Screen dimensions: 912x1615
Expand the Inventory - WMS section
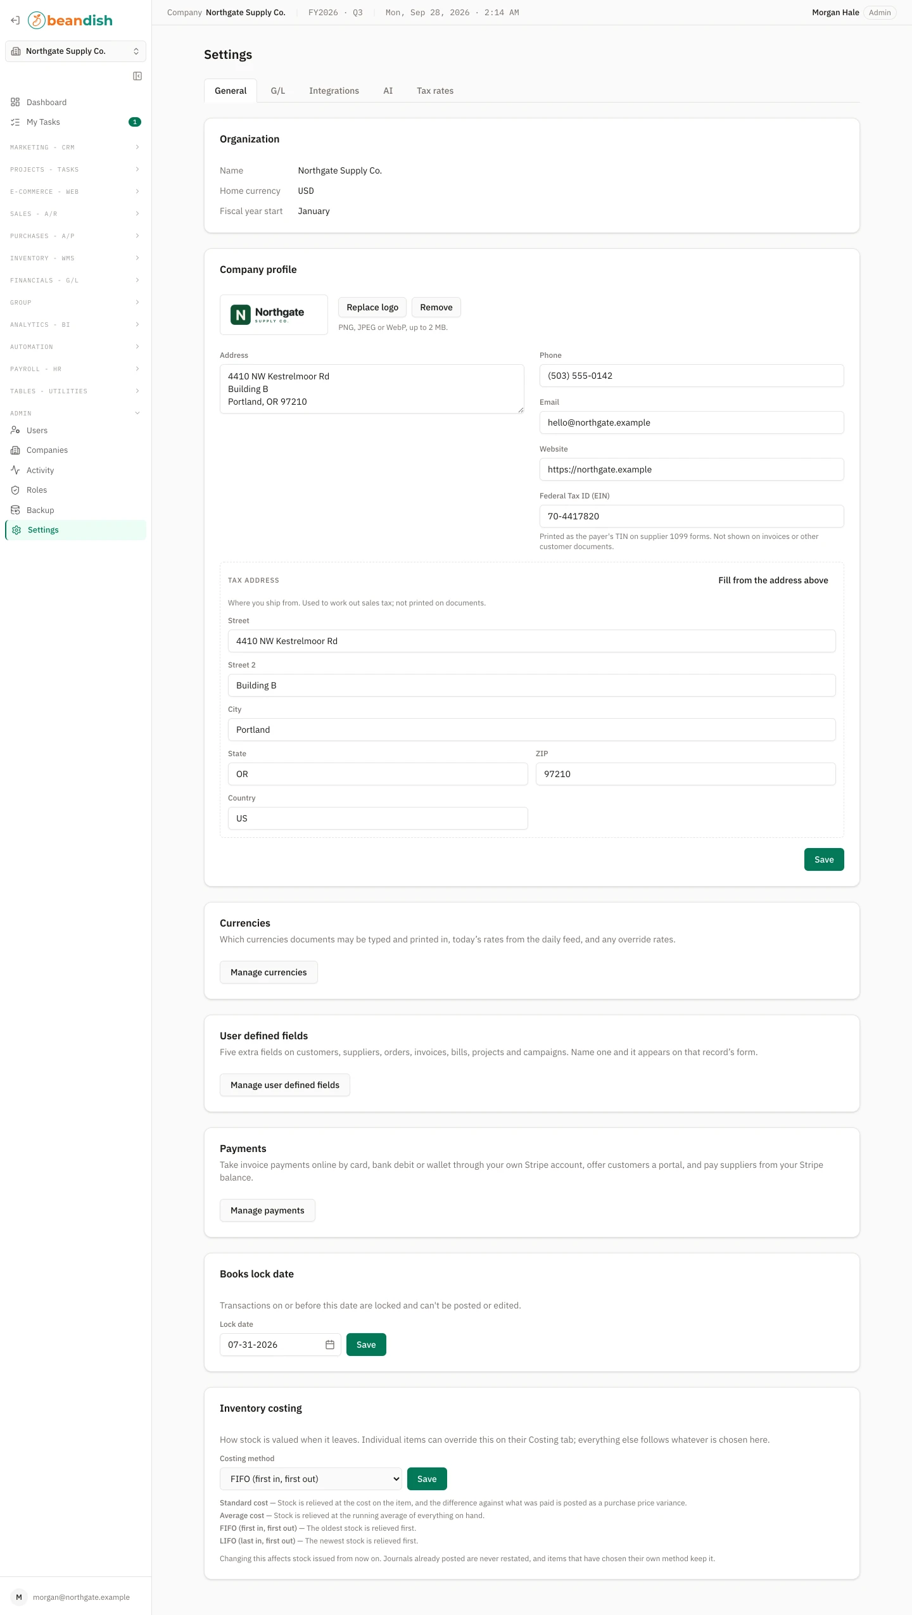pos(75,258)
